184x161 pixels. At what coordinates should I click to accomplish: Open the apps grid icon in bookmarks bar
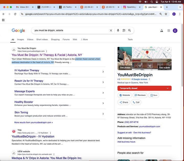3,20
